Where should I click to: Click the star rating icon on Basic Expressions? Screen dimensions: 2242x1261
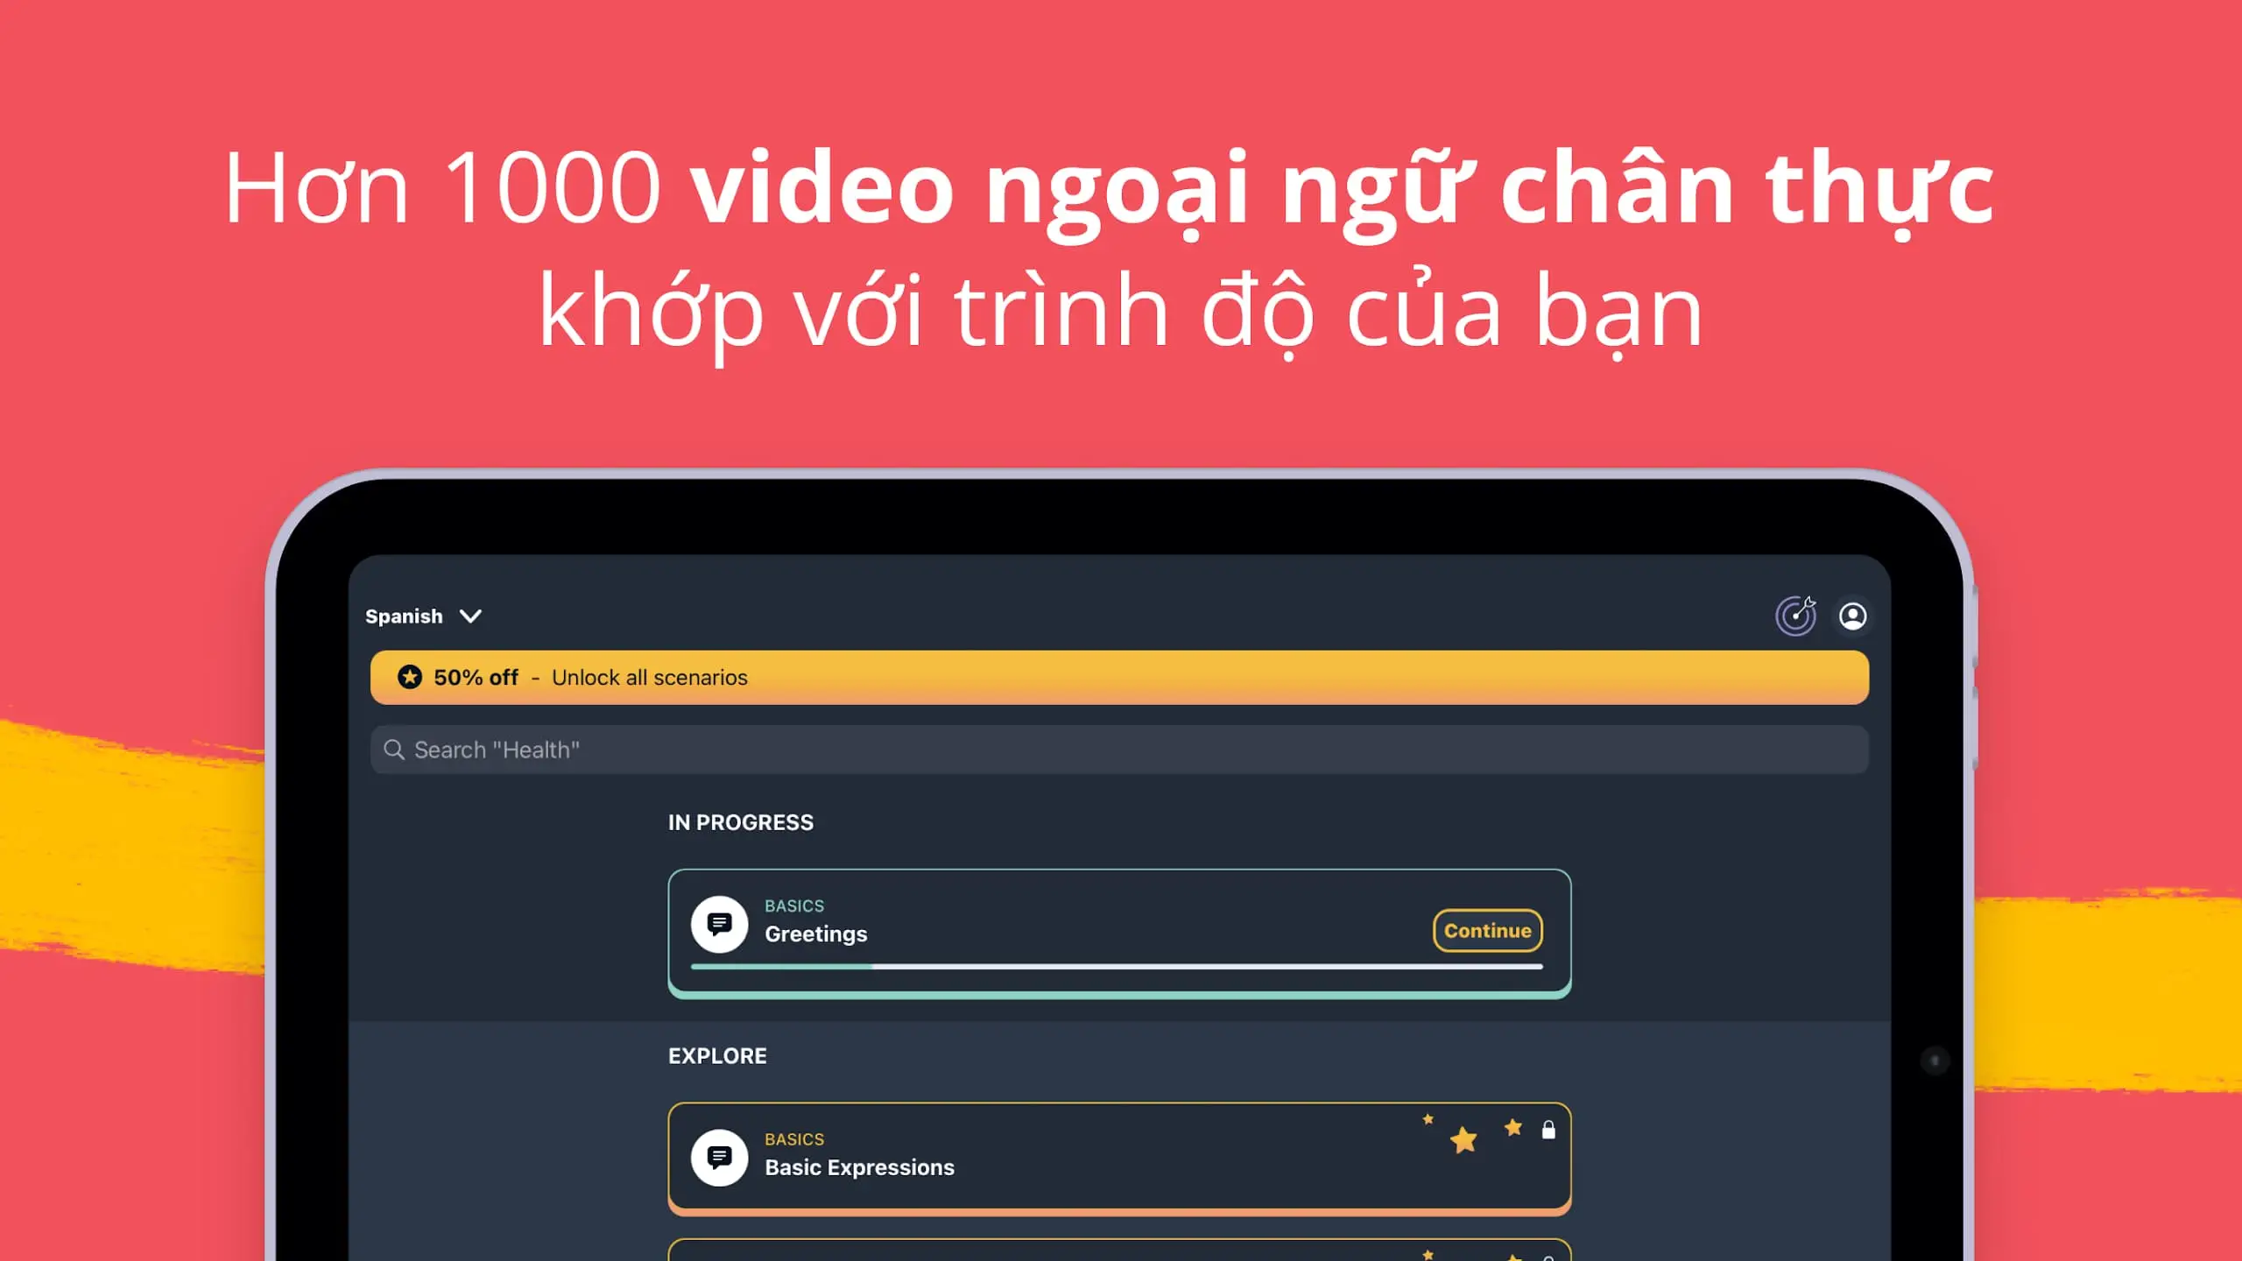click(x=1463, y=1139)
